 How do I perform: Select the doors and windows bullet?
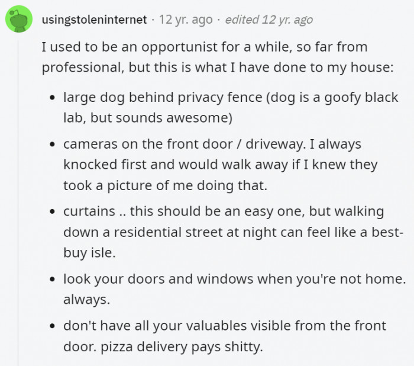[234, 289]
